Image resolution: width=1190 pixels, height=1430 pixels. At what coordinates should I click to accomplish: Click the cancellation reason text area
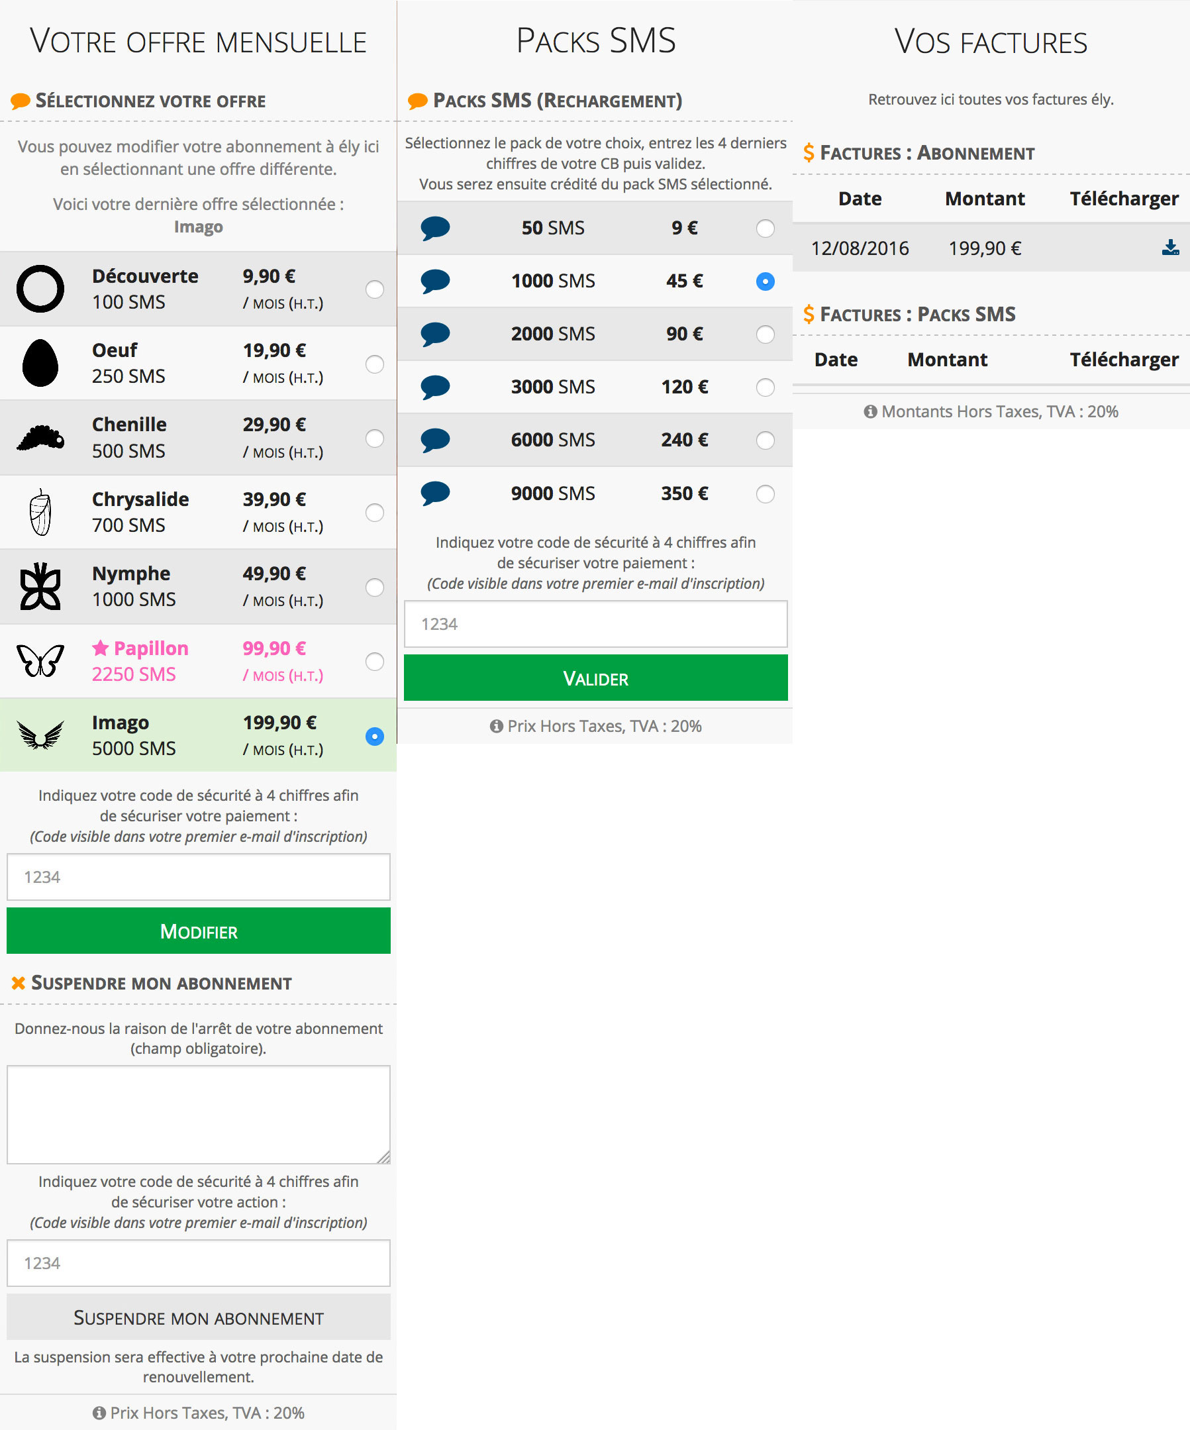pyautogui.click(x=198, y=1113)
